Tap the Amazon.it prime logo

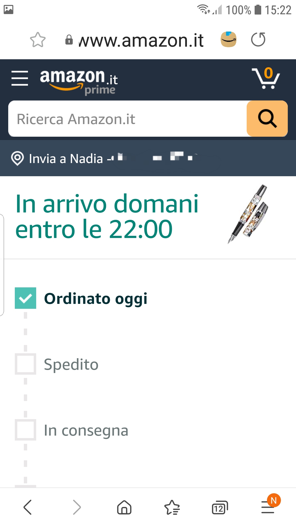pyautogui.click(x=79, y=81)
